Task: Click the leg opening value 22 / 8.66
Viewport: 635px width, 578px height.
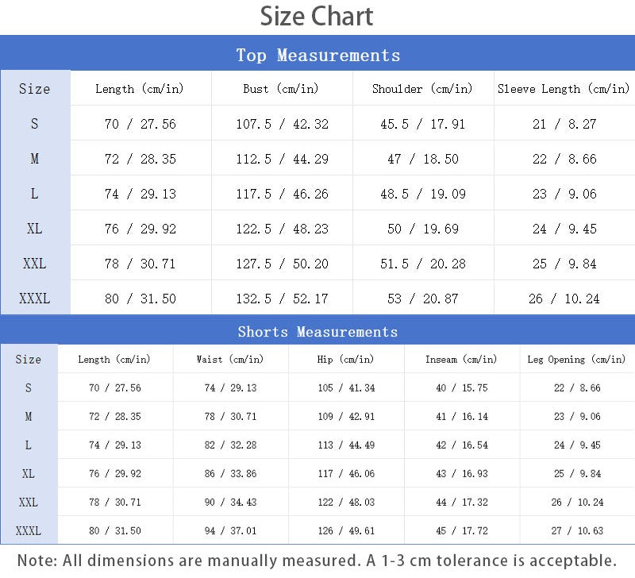Action: (578, 388)
